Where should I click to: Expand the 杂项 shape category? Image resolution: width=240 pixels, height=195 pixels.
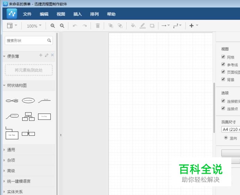(29, 160)
